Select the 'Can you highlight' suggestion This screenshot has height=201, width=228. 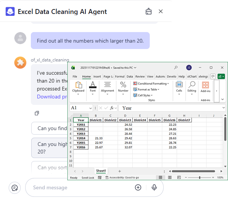coord(49,148)
